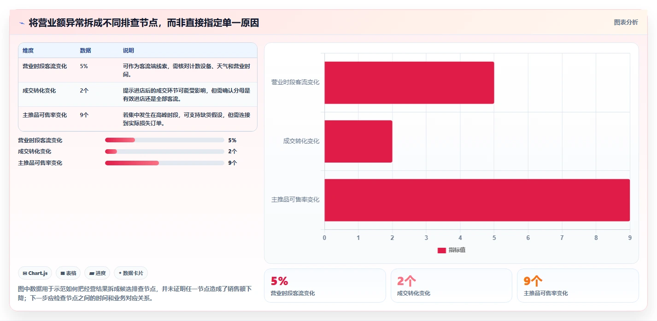This screenshot has height=321, width=657.
Task: Open the 2个 成交转化变化 data card
Action: (x=452, y=286)
